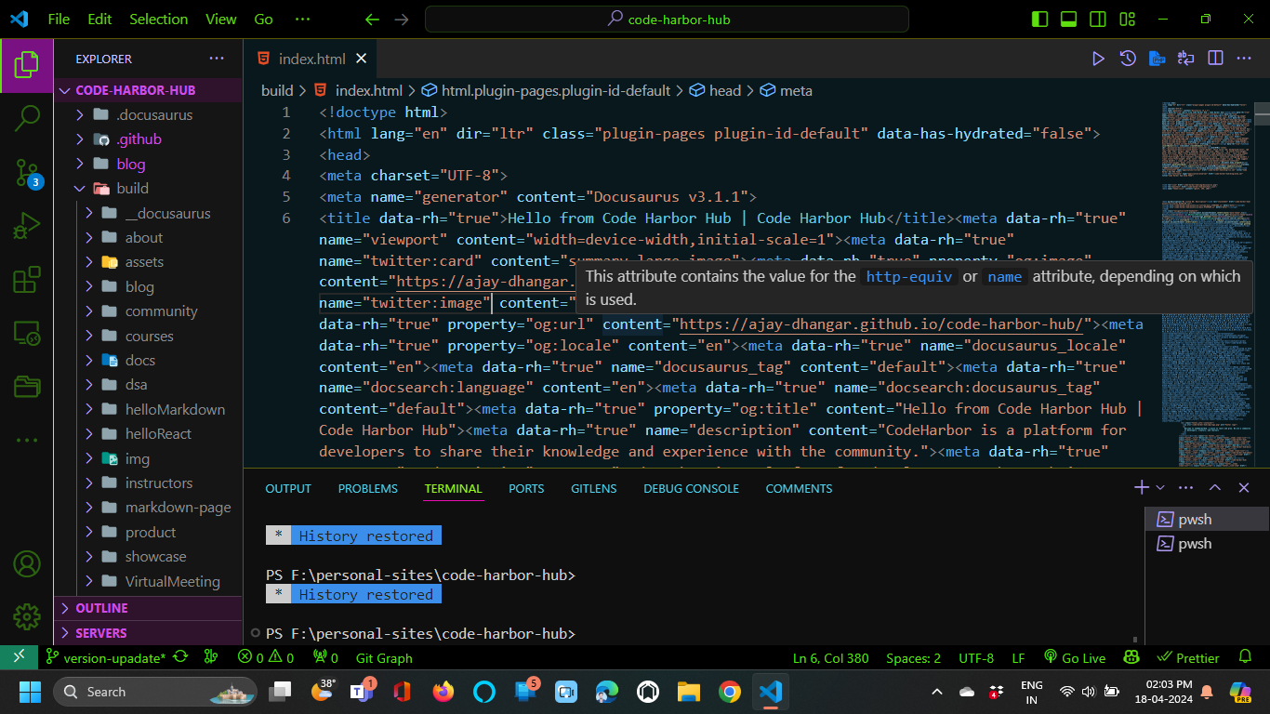1270x714 pixels.
Task: Open the File menu
Action: click(59, 19)
